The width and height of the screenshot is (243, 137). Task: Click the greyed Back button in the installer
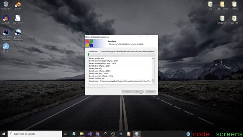pos(127,92)
